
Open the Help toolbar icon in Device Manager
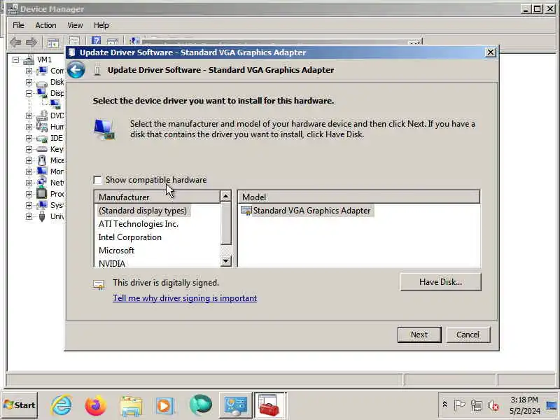pos(96,41)
